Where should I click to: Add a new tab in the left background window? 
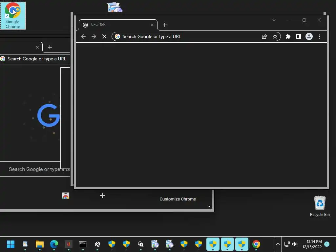pos(50,47)
